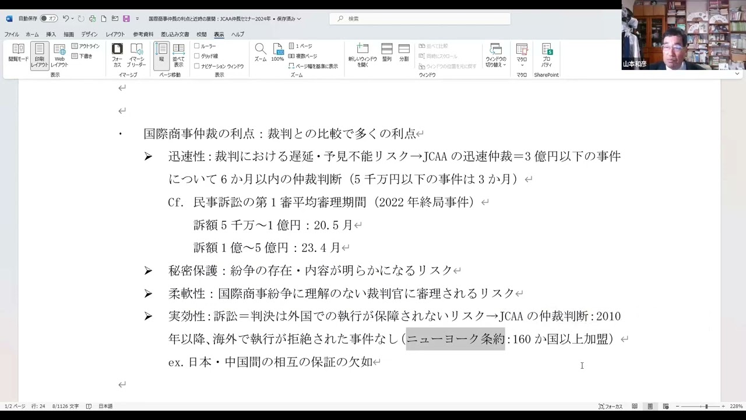
Task: Click 分割 (Split) window icon
Action: coord(404,52)
